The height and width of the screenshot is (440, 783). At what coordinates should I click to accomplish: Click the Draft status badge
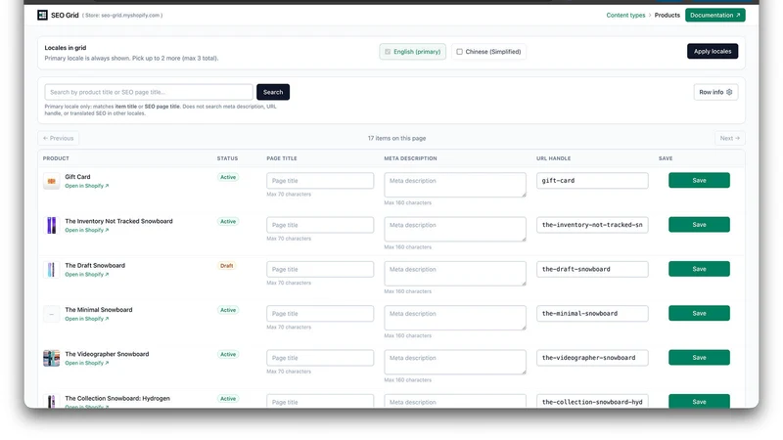coord(227,266)
